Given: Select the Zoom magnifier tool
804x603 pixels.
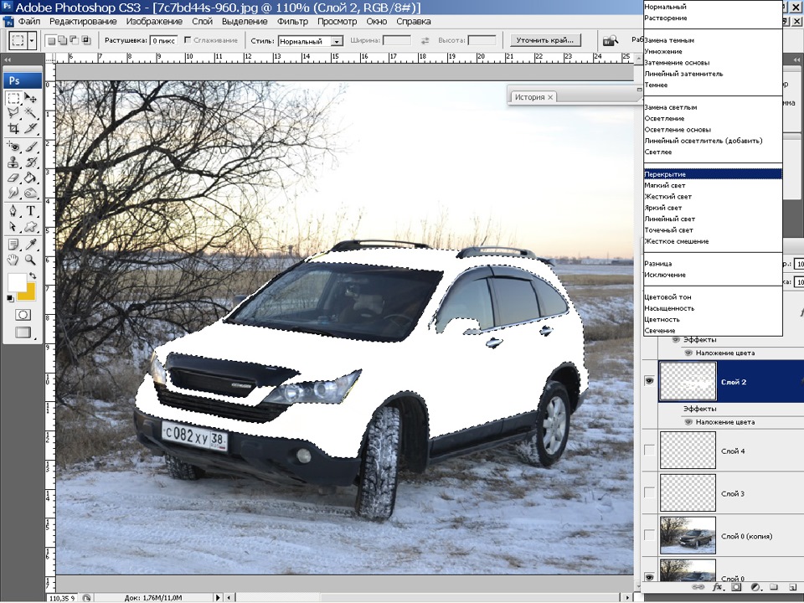Looking at the screenshot, I should (31, 260).
